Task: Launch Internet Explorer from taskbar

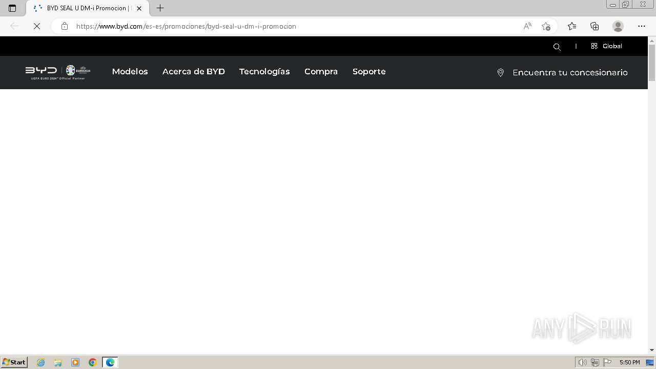Action: click(x=40, y=362)
